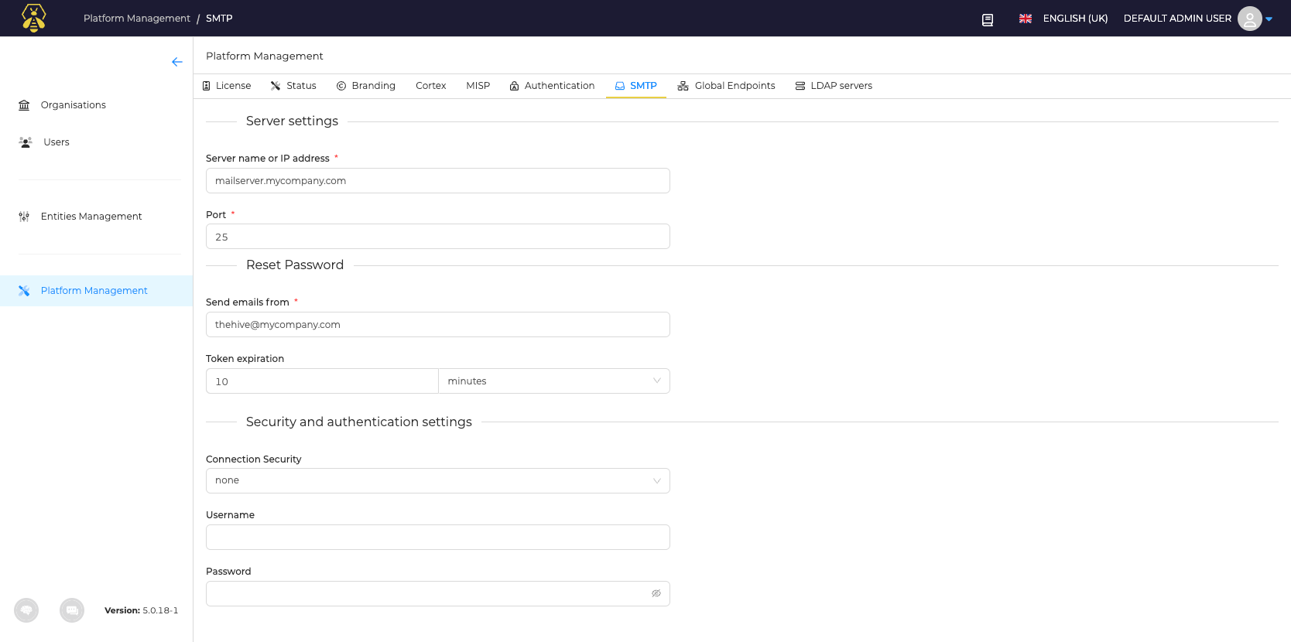Expand the Connection Security dropdown
Screen dimensions: 1291x642
[x=437, y=480]
